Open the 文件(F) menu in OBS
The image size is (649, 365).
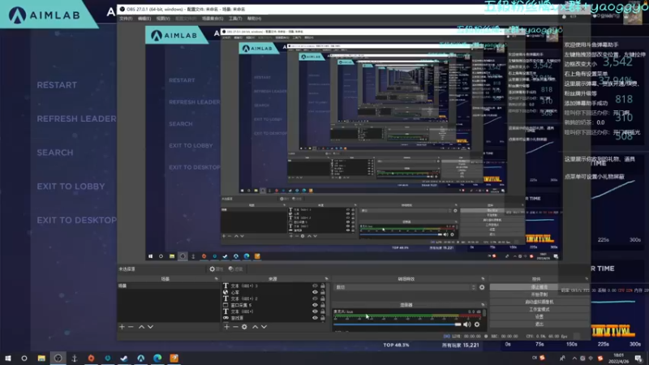tap(126, 19)
